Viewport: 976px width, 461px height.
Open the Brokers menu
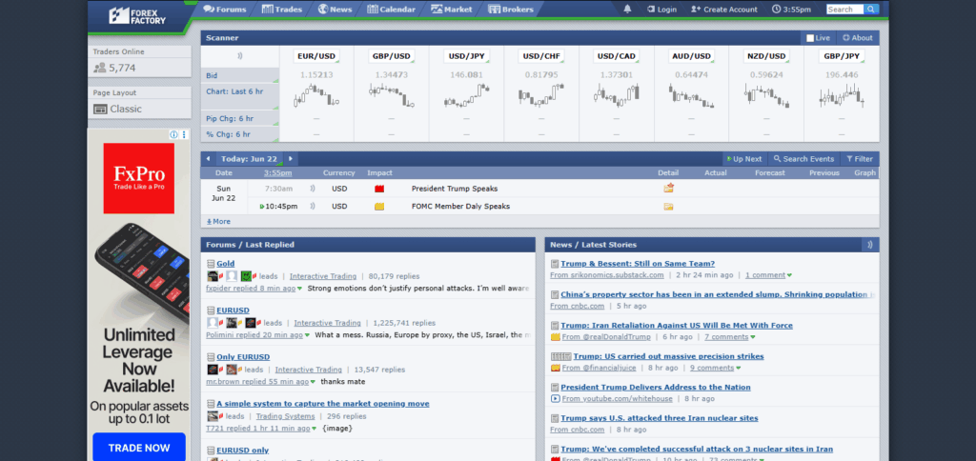[511, 10]
